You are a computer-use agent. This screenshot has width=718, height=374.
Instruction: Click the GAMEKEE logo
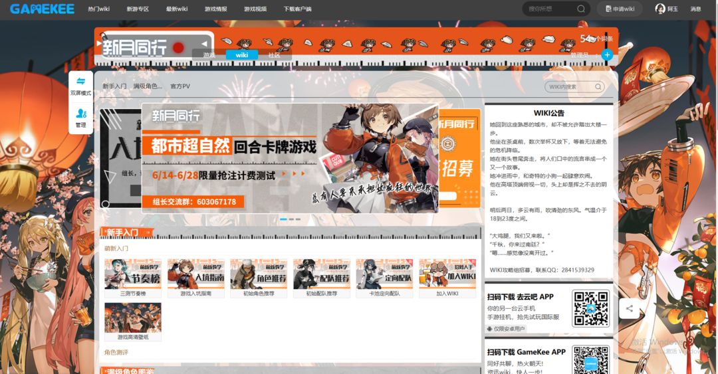tap(42, 9)
